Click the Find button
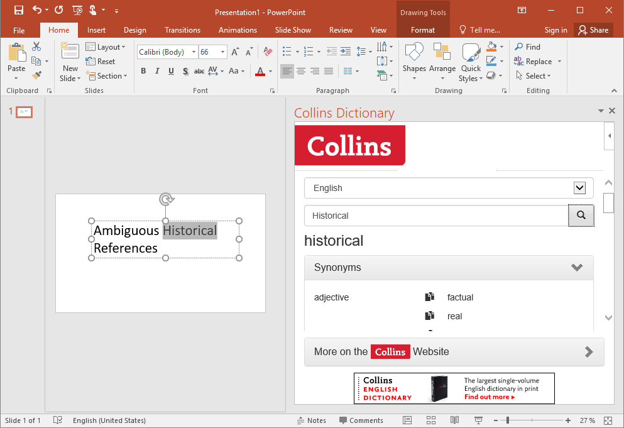The width and height of the screenshot is (624, 428). [528, 47]
